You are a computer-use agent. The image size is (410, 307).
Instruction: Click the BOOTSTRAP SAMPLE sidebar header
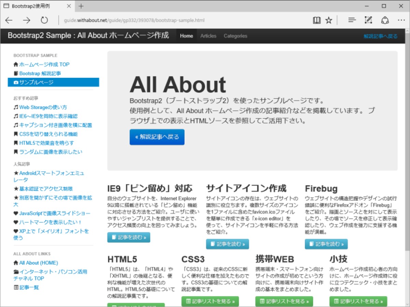35,56
